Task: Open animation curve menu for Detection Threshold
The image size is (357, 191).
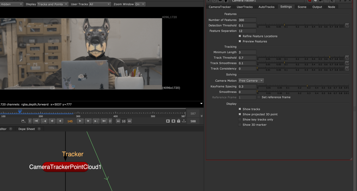Action: [347, 25]
